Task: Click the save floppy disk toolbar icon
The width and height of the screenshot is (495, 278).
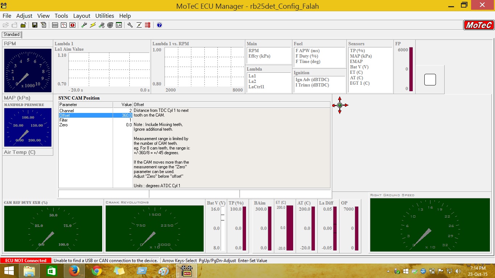Action: coord(35,25)
